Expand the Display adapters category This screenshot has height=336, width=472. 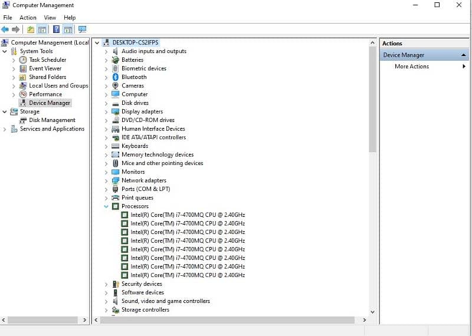tap(107, 111)
